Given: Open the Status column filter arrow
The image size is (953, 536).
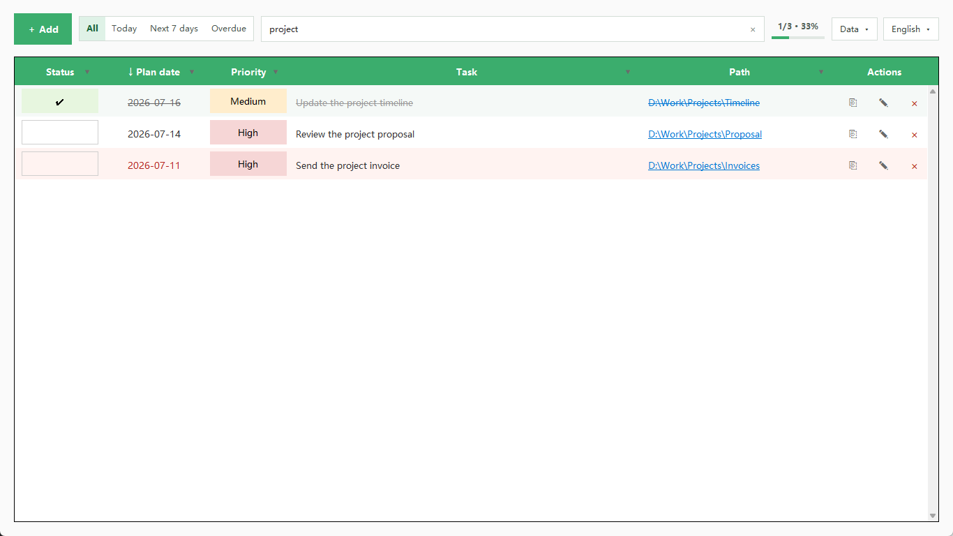Looking at the screenshot, I should tap(87, 72).
